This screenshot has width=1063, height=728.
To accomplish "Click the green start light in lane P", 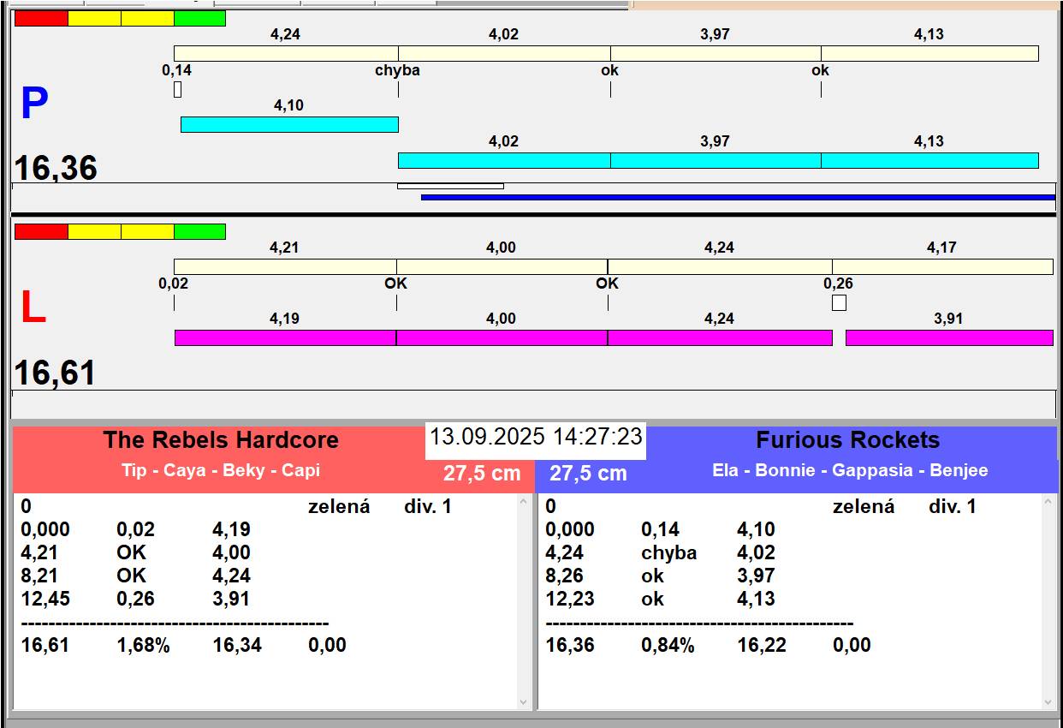I will click(199, 18).
